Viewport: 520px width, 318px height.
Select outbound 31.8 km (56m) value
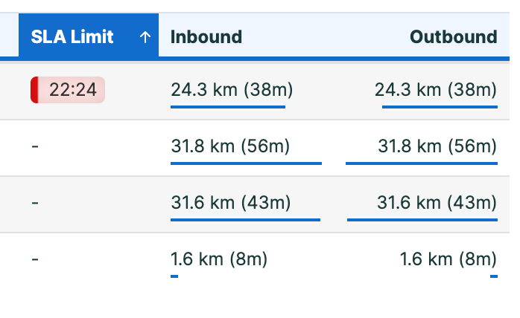[437, 146]
